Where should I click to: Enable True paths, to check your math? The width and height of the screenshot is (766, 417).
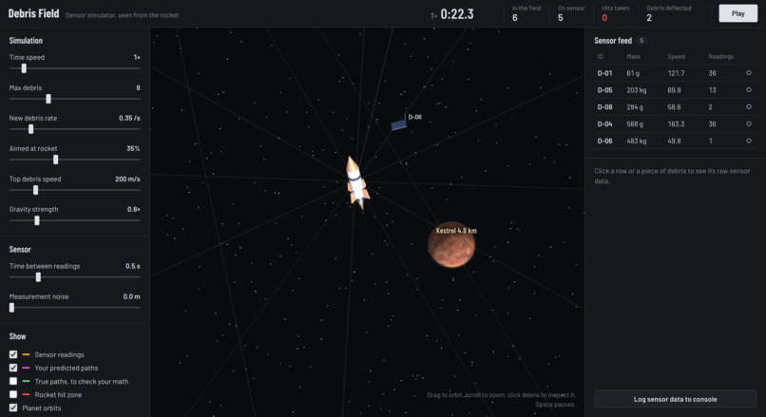click(x=13, y=381)
